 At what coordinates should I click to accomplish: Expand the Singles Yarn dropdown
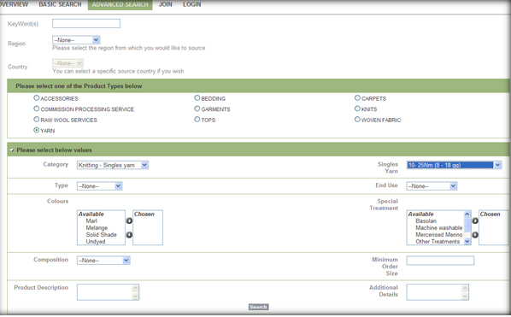click(455, 165)
